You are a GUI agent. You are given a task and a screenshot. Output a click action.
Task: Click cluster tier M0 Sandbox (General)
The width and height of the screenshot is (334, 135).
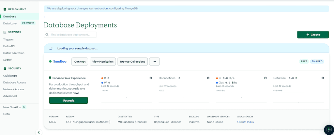pyautogui.click(x=132, y=122)
